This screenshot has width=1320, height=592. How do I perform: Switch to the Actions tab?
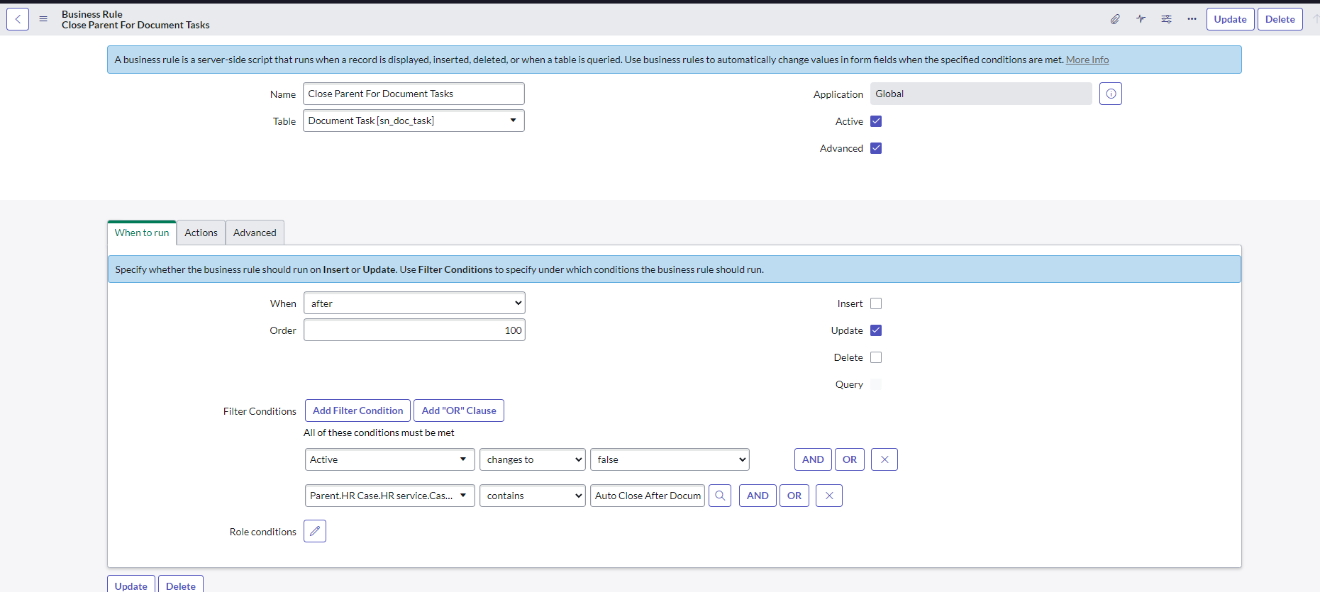pos(201,233)
